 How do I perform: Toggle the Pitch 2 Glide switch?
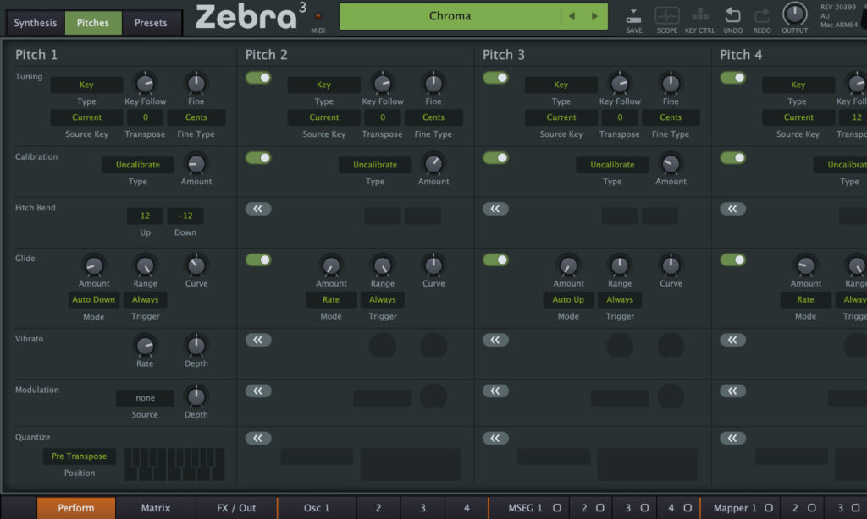click(x=258, y=259)
